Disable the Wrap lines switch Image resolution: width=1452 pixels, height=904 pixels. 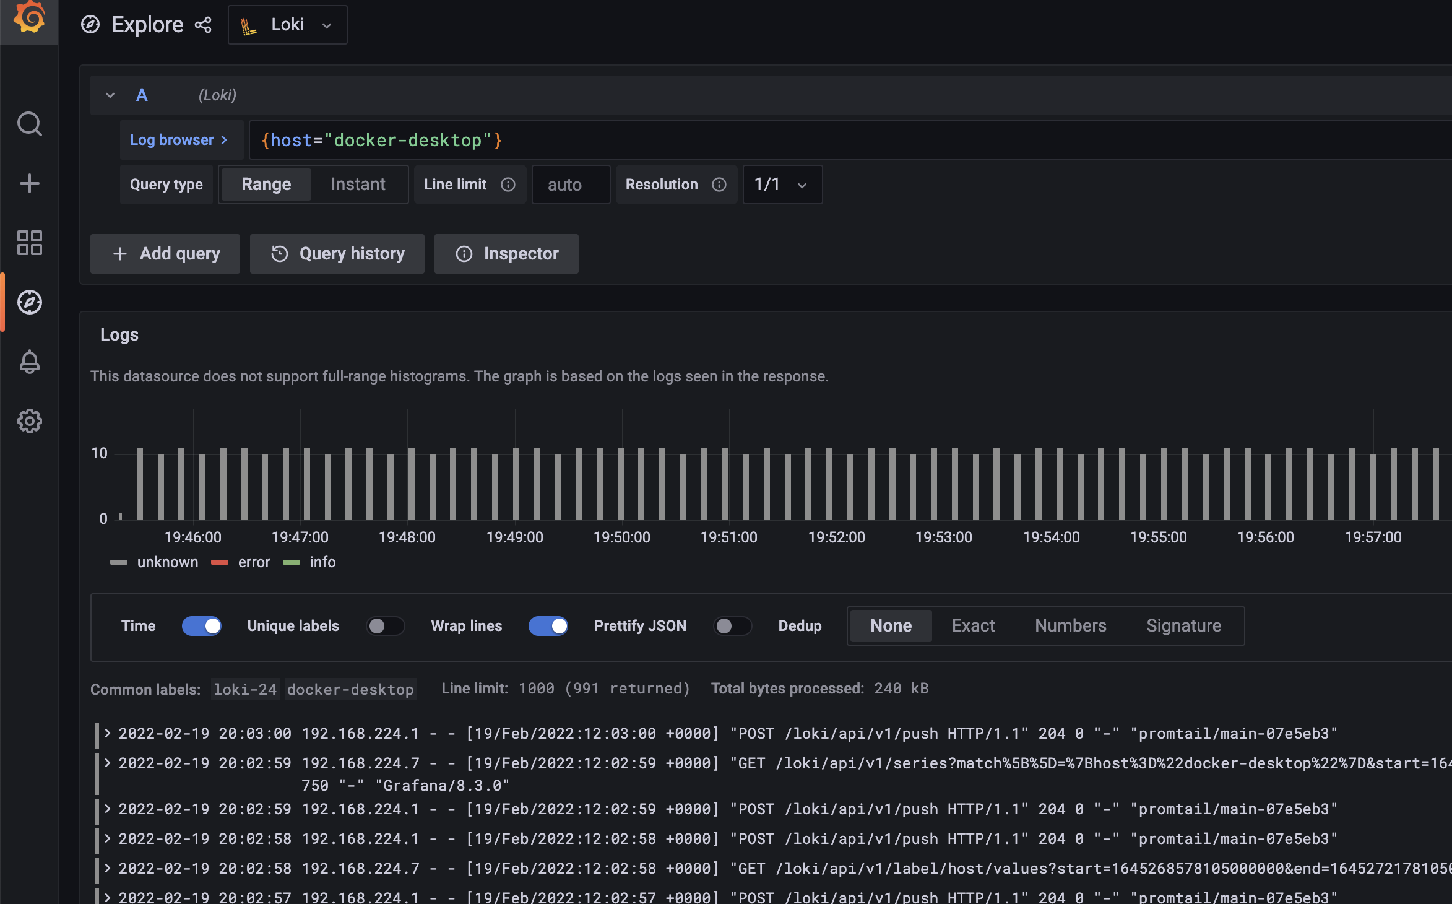548,626
